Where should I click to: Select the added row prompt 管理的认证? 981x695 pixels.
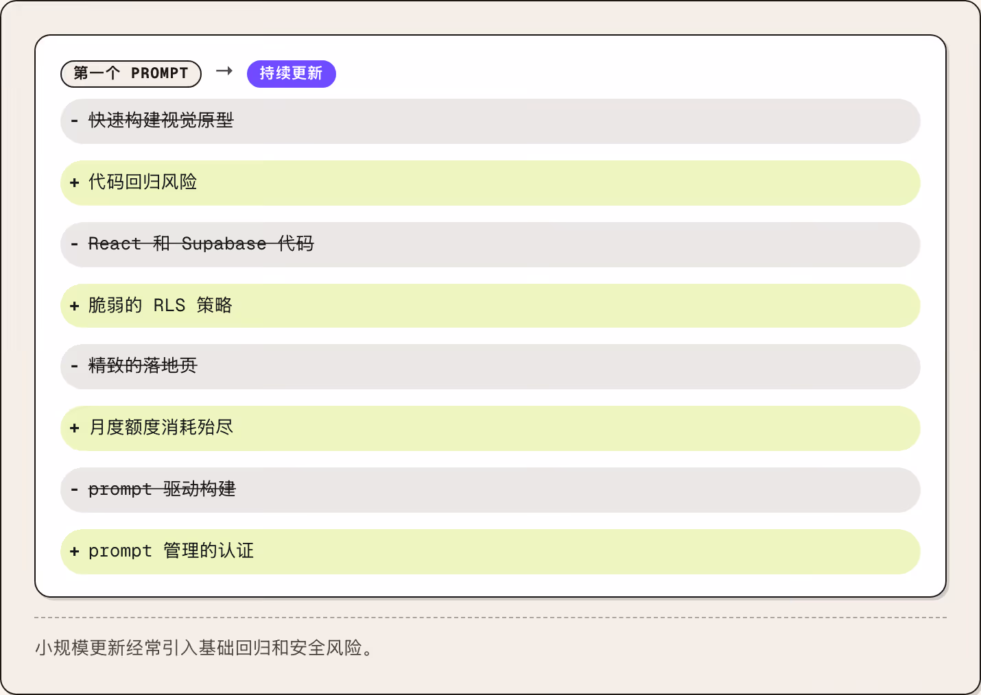click(x=490, y=551)
